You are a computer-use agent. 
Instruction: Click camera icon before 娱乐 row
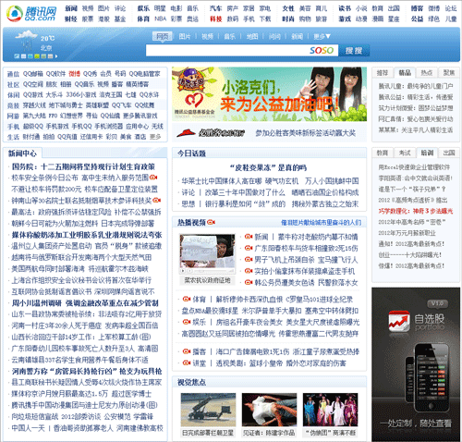click(x=187, y=322)
